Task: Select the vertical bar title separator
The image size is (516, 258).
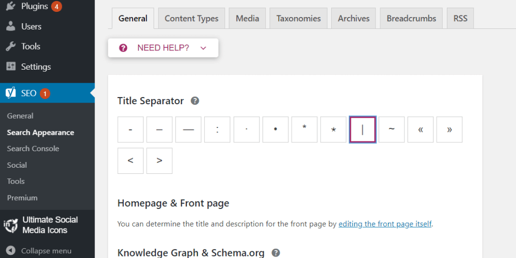Action: click(362, 130)
